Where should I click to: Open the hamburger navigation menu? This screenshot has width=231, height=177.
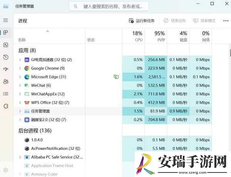[x=6, y=20]
